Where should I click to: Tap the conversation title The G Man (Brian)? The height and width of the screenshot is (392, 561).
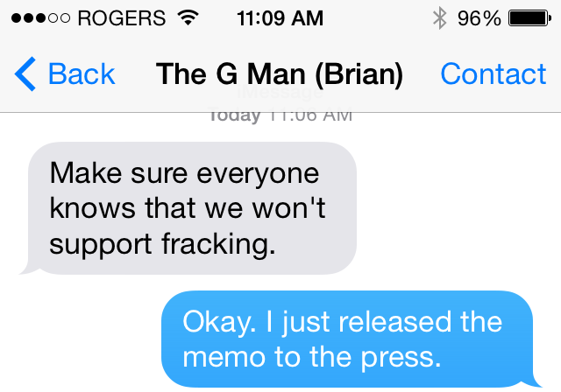(280, 73)
